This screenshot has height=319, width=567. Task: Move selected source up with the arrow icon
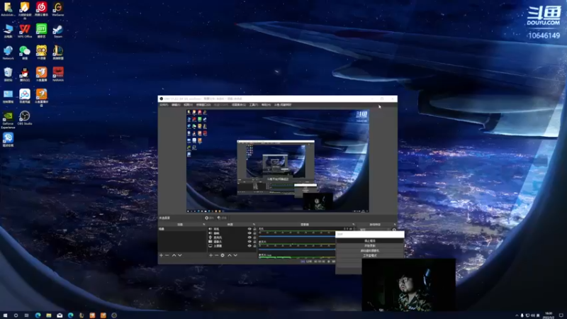(x=229, y=255)
